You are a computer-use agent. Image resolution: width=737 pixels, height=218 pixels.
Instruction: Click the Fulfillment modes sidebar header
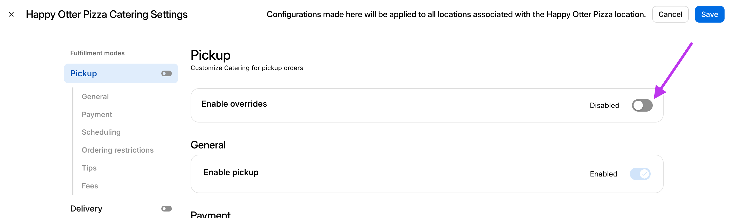point(98,53)
